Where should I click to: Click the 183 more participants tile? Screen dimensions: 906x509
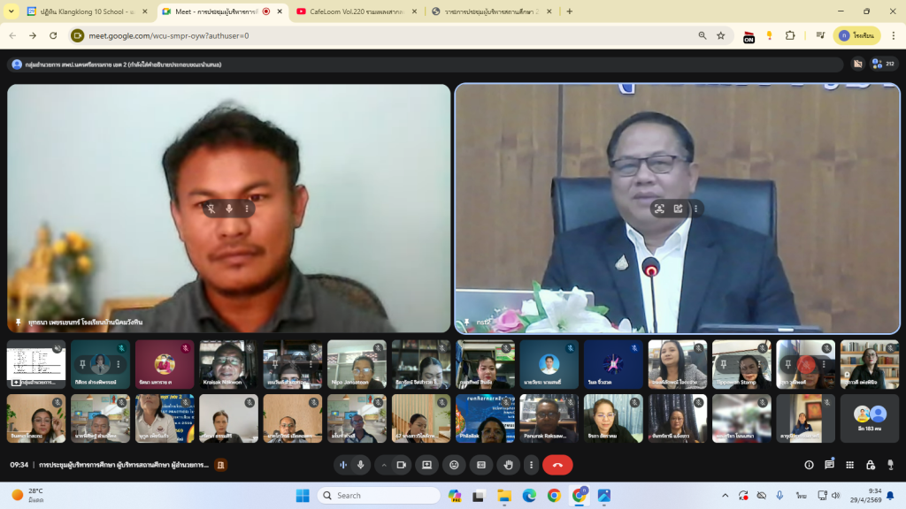pos(869,418)
